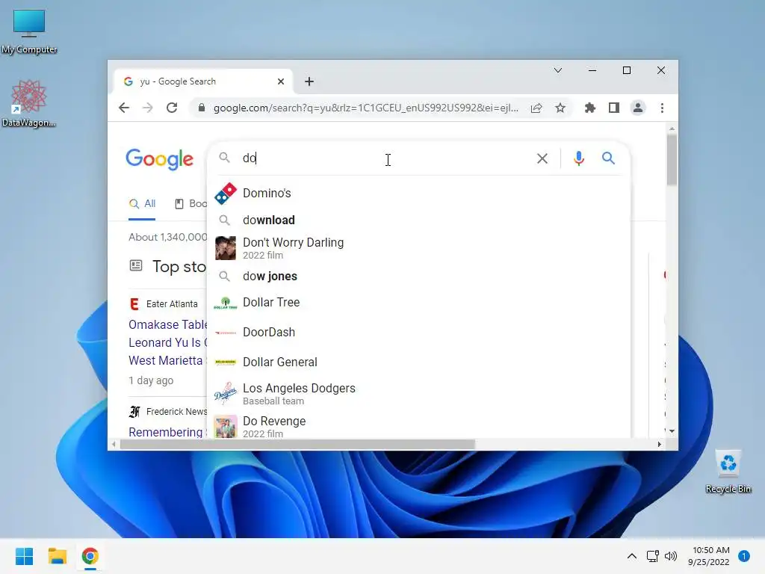The height and width of the screenshot is (574, 765).
Task: Select the DataWagon desktop shortcut
Action: pyautogui.click(x=29, y=103)
